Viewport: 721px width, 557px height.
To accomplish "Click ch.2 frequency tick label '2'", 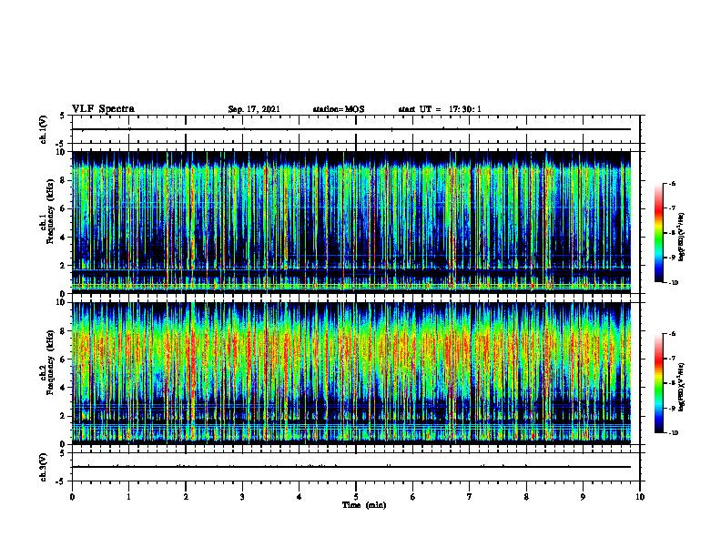I will (64, 416).
